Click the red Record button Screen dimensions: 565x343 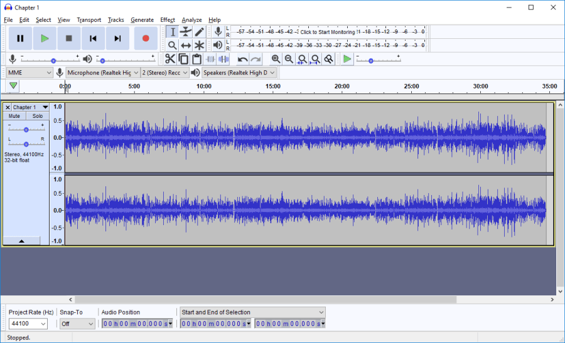(x=146, y=38)
